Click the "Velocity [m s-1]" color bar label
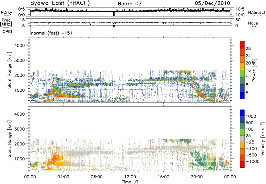 [263, 139]
